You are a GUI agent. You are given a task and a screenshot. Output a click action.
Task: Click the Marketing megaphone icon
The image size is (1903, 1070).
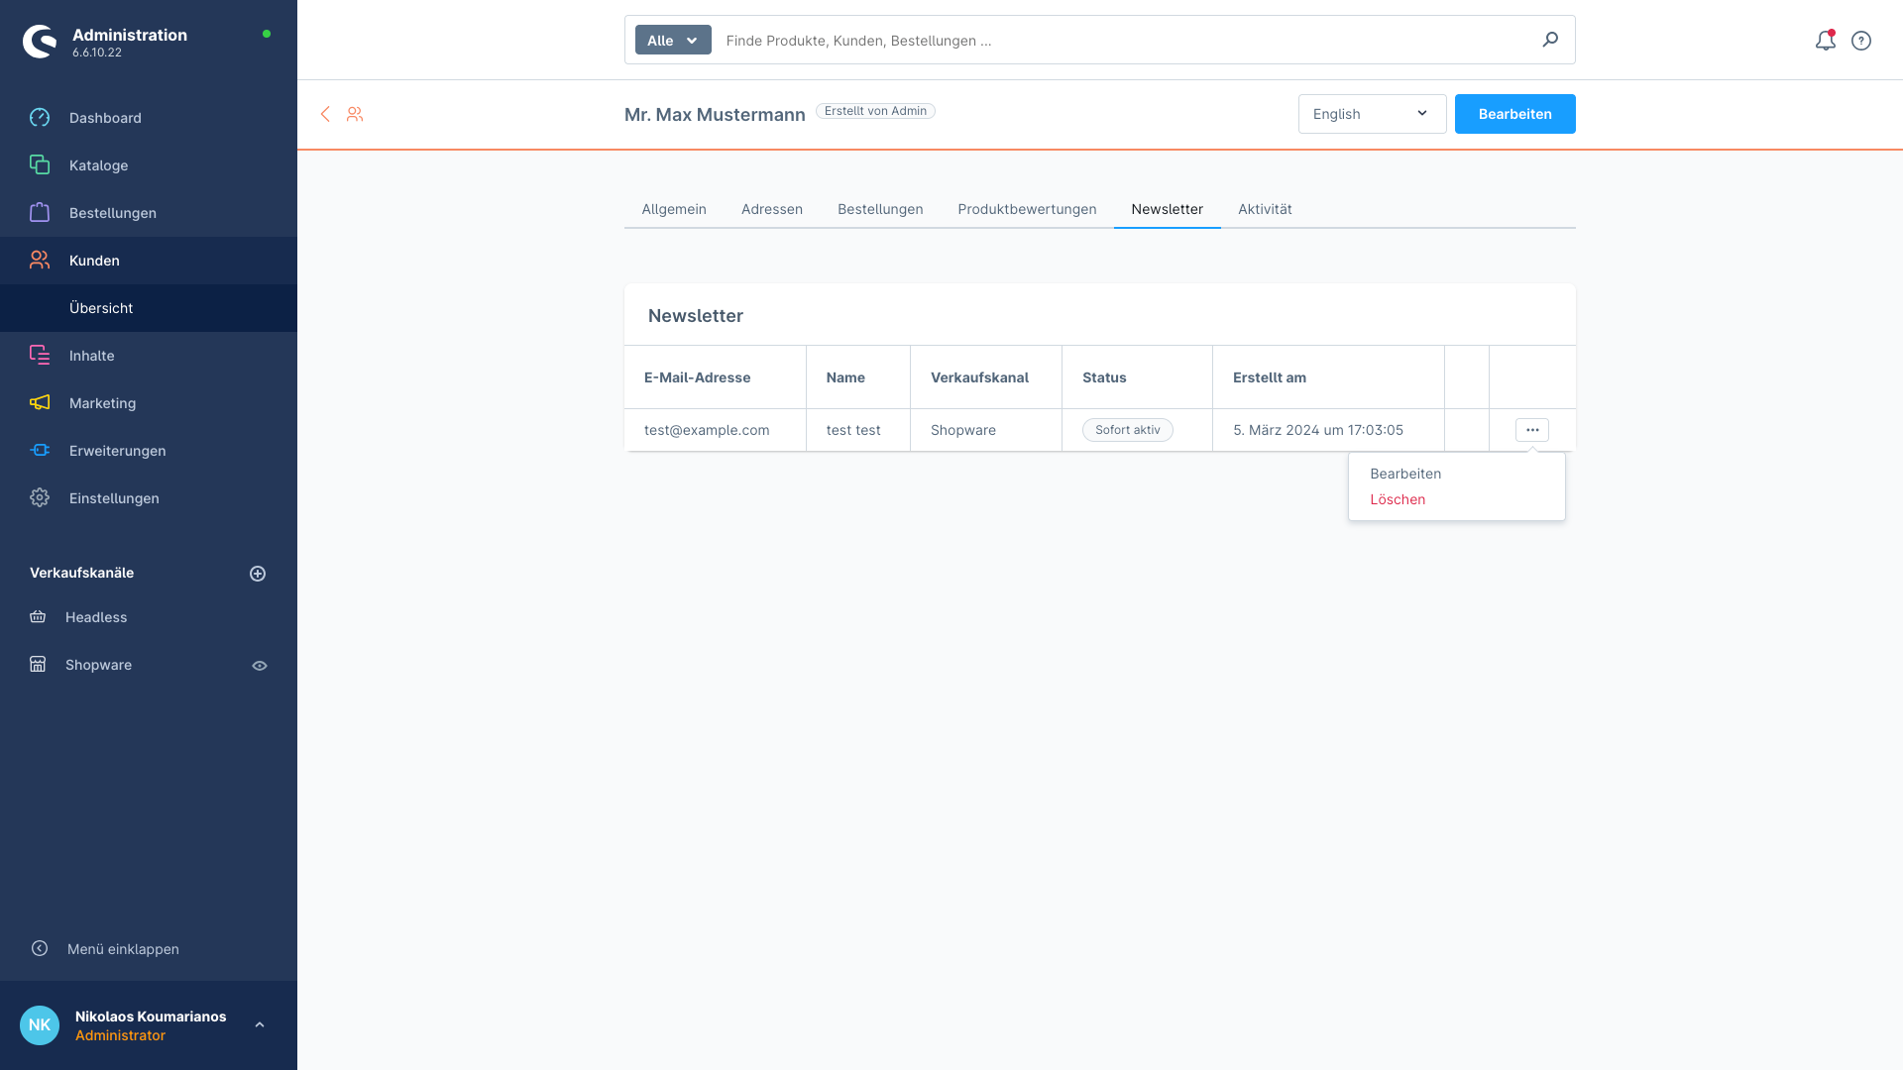pyautogui.click(x=40, y=403)
